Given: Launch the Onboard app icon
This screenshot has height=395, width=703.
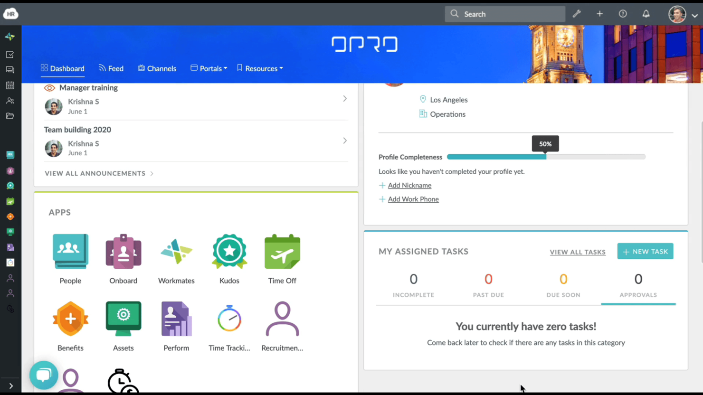Looking at the screenshot, I should 123,252.
